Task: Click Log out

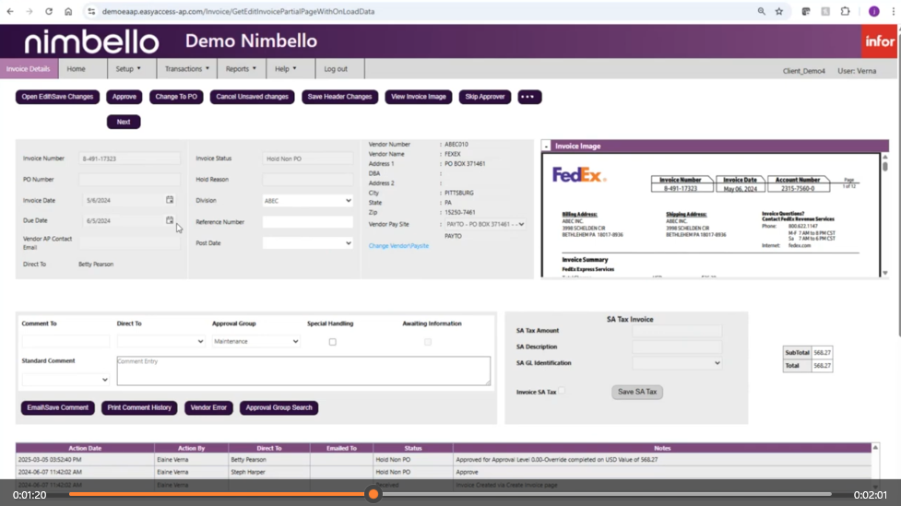Action: point(336,69)
